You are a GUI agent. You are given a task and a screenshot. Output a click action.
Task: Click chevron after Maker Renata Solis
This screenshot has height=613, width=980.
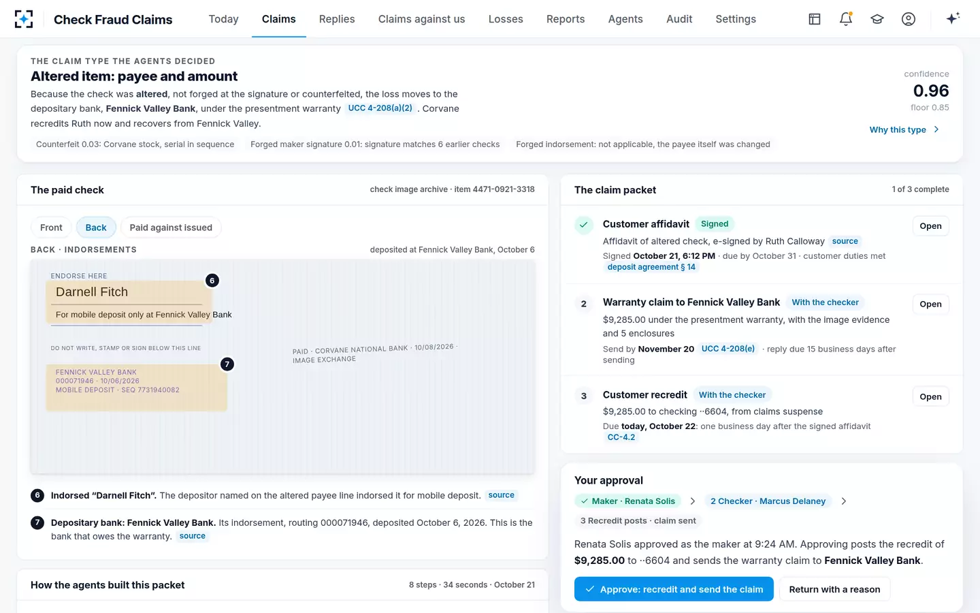pos(693,501)
